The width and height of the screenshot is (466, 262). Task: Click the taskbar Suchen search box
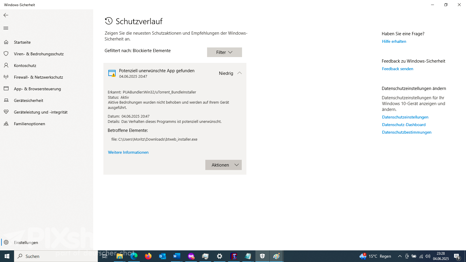(x=56, y=256)
